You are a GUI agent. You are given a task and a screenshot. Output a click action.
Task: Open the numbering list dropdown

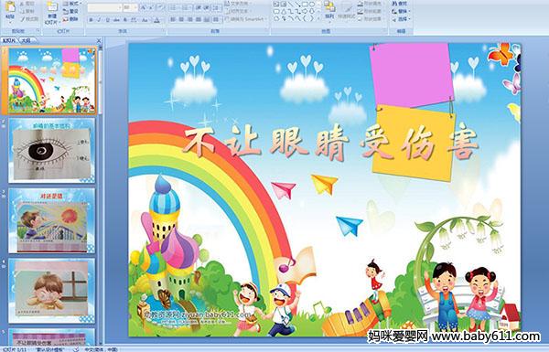186,7
